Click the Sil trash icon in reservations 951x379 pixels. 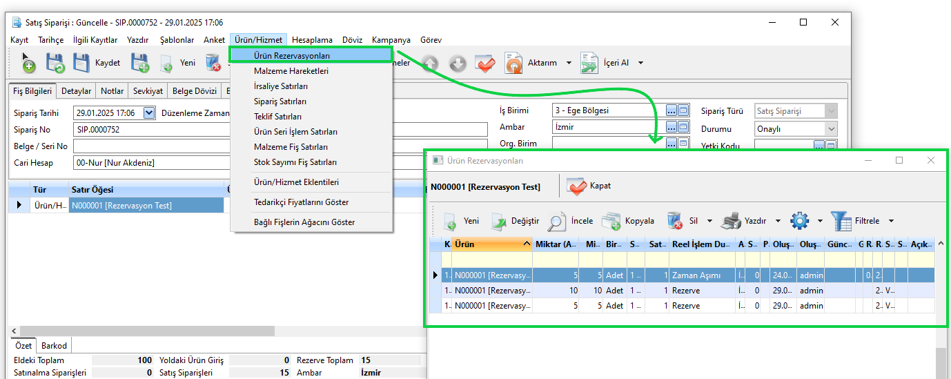pos(674,221)
